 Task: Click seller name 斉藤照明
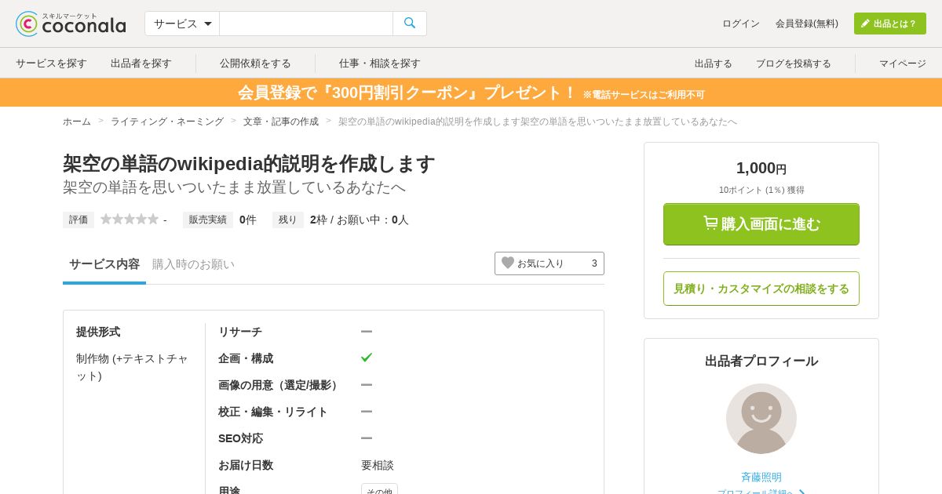761,477
